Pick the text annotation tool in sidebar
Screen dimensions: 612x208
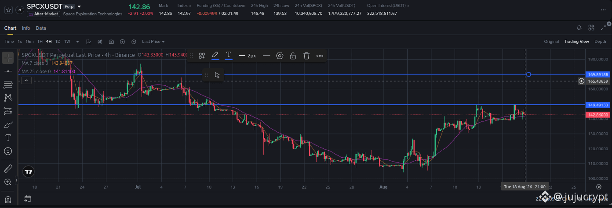(8, 137)
